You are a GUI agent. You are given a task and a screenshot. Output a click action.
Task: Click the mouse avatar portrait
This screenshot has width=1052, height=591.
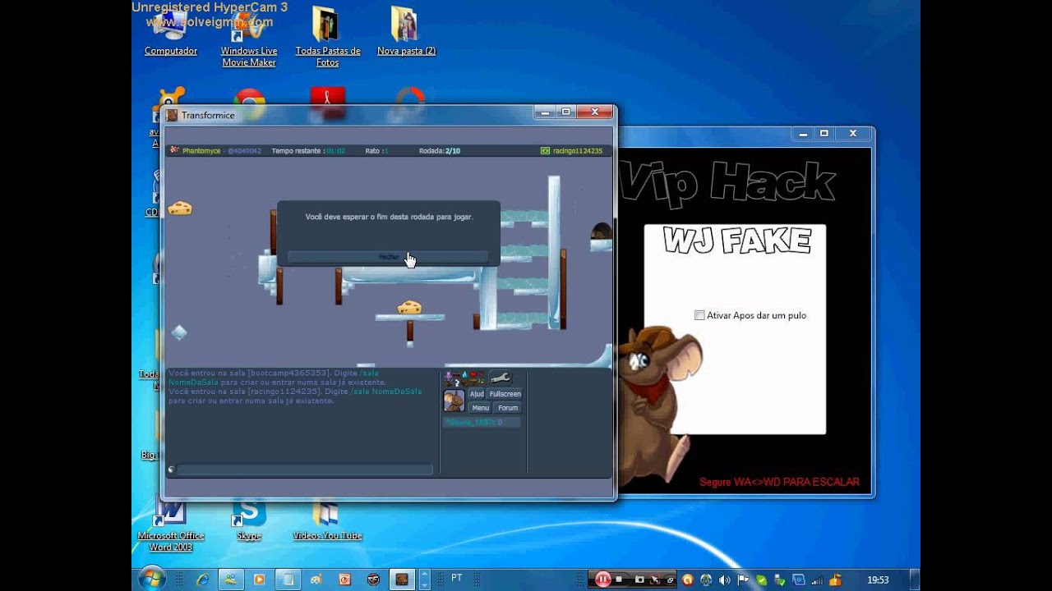(x=454, y=401)
